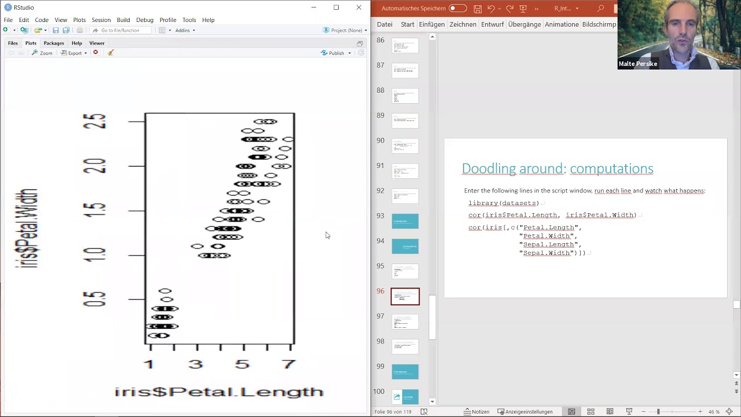Image resolution: width=741 pixels, height=417 pixels.
Task: Open Einfügen ribbon tab
Action: [x=432, y=24]
